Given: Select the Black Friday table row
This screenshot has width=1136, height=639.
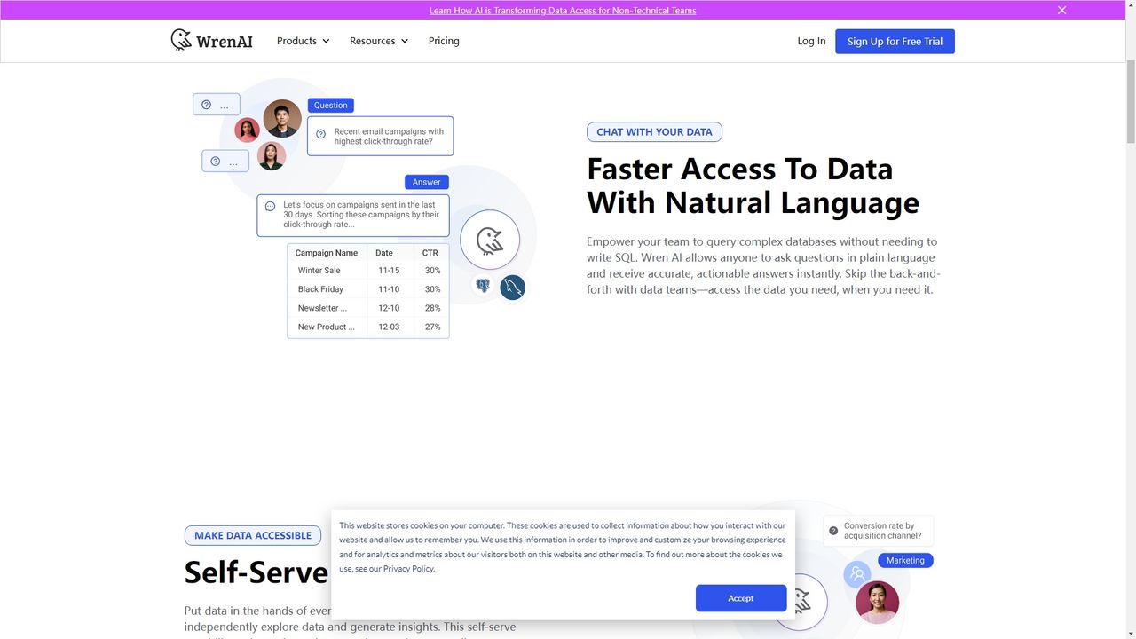Looking at the screenshot, I should click(368, 289).
